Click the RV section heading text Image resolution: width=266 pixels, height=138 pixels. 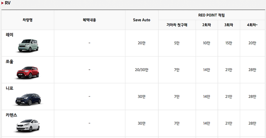pos(8,3)
